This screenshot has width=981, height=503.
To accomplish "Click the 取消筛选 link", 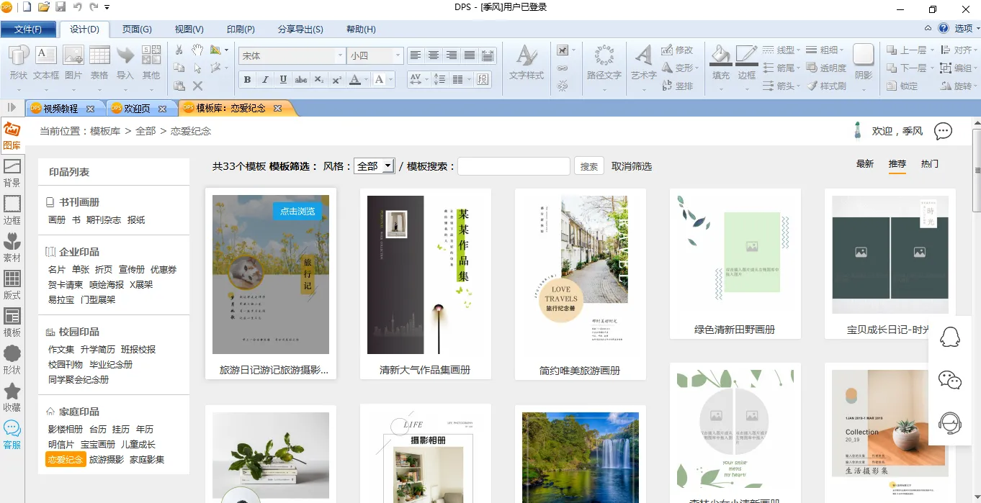I will (x=632, y=166).
